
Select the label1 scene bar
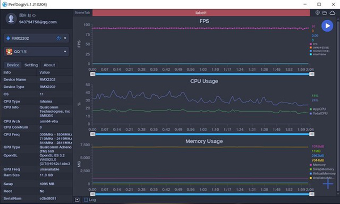pyautogui.click(x=201, y=13)
